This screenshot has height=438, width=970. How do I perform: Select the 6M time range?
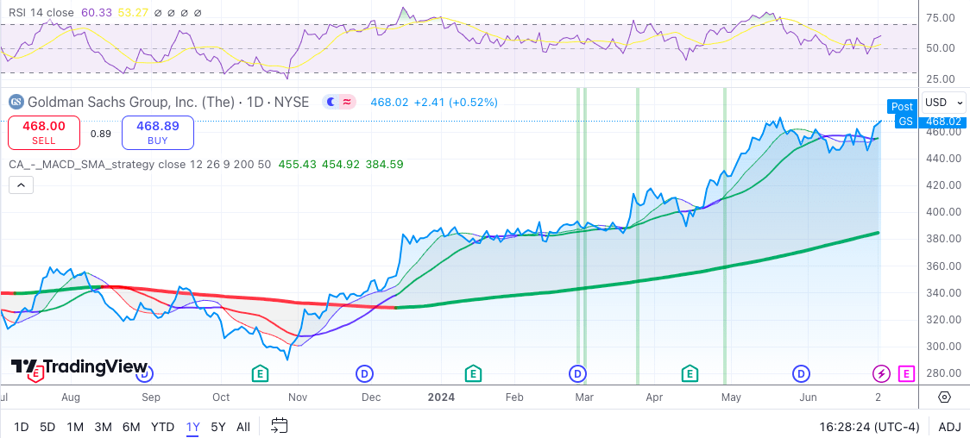[131, 427]
